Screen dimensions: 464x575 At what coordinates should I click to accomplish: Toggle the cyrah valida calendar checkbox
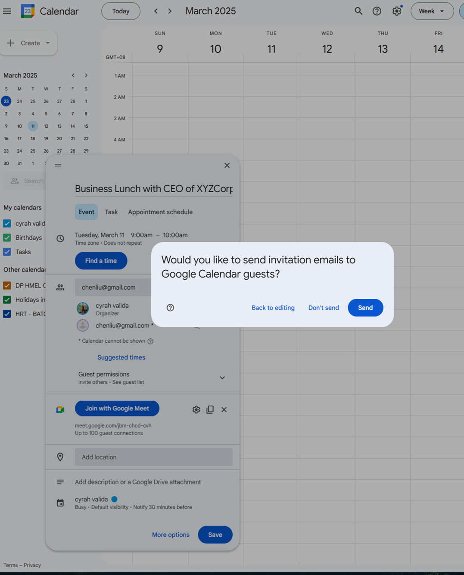pos(7,223)
